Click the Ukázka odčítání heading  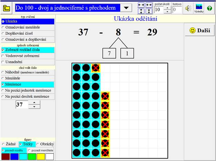(135, 19)
